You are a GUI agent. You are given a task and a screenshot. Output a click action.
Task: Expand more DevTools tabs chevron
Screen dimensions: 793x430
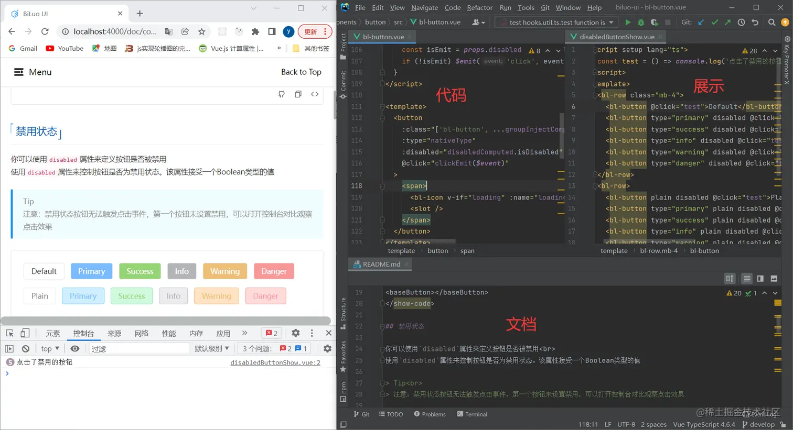(244, 333)
